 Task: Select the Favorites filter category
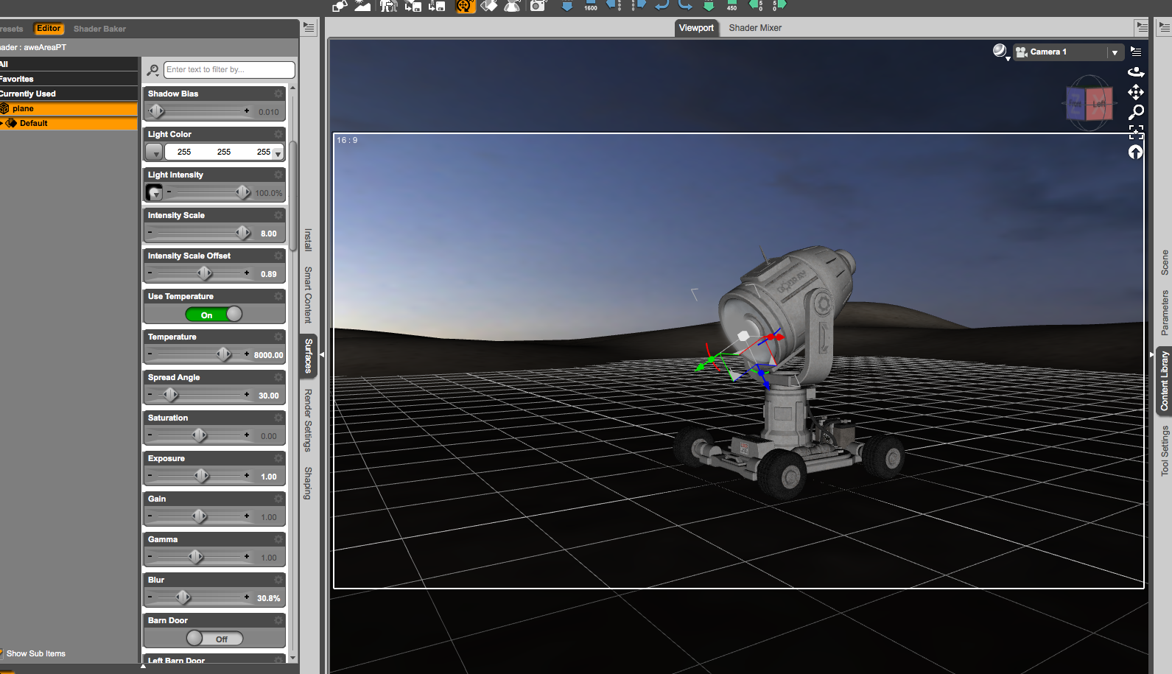pyautogui.click(x=69, y=79)
